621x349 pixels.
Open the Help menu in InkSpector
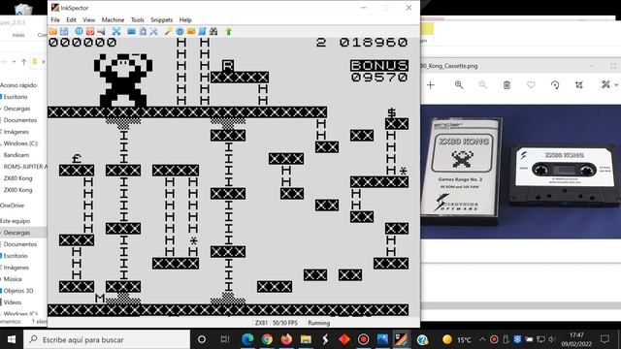click(185, 19)
